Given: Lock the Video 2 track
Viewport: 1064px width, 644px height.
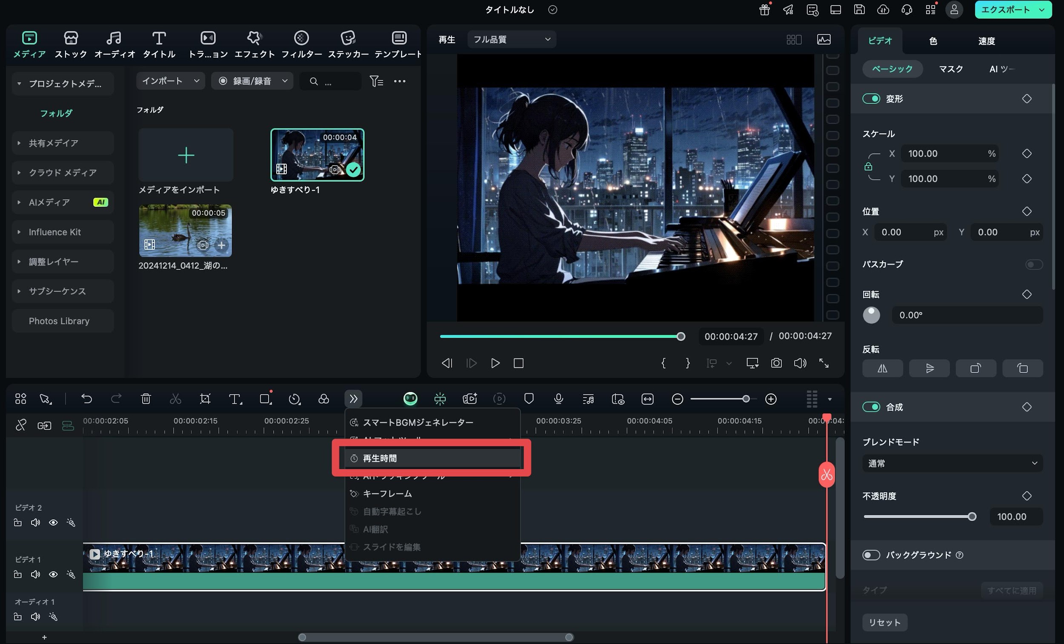Looking at the screenshot, I should tap(18, 523).
